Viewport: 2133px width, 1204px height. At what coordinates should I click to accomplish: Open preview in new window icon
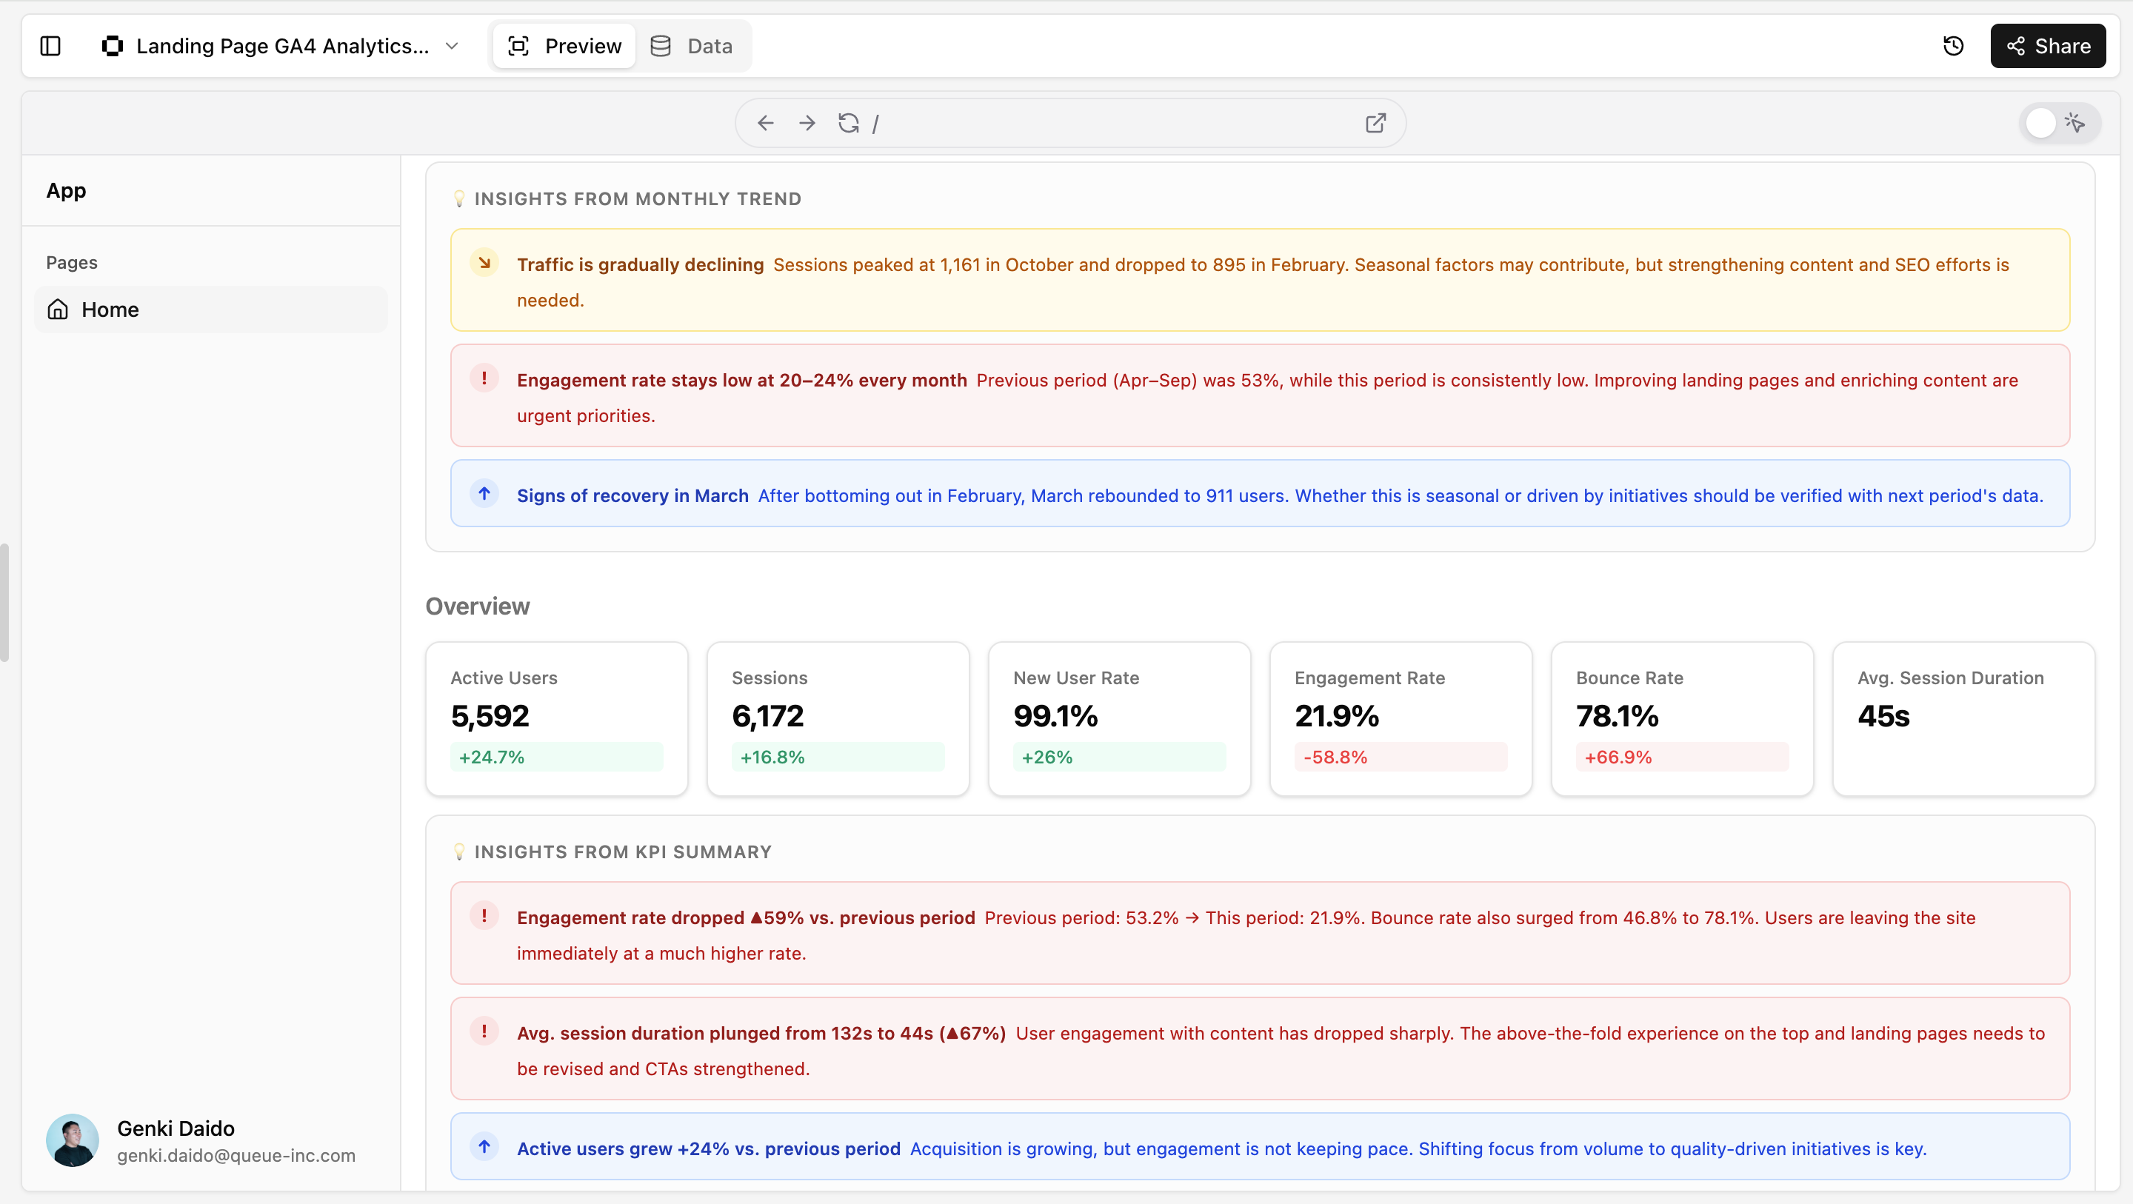[x=1375, y=124]
